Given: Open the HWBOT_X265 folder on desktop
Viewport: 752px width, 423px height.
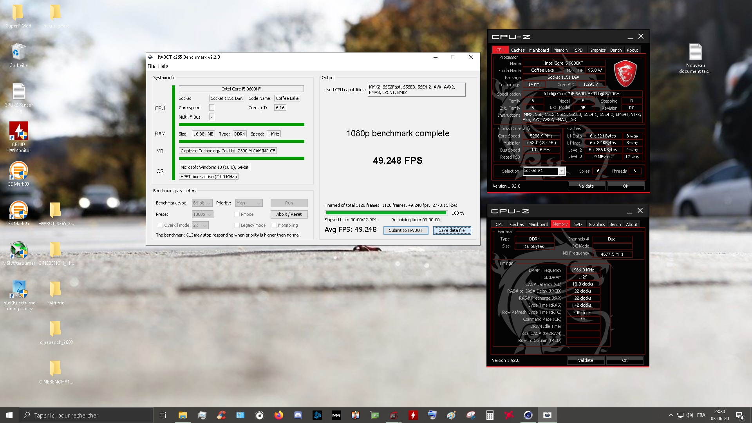Looking at the screenshot, I should coord(56,213).
